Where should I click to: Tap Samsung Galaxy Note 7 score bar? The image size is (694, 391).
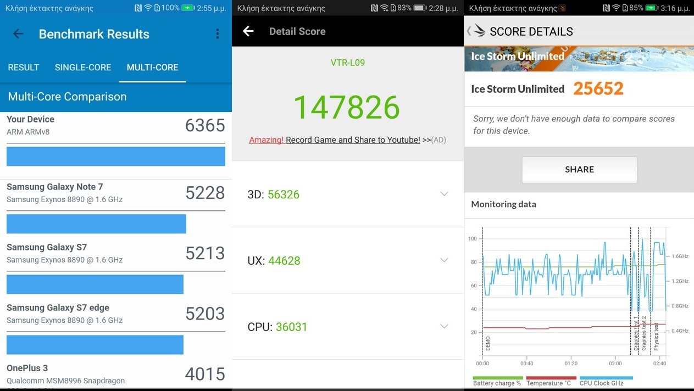pos(96,224)
